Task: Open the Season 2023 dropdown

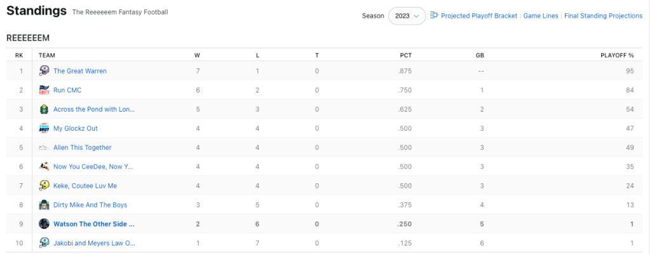Action: (407, 16)
